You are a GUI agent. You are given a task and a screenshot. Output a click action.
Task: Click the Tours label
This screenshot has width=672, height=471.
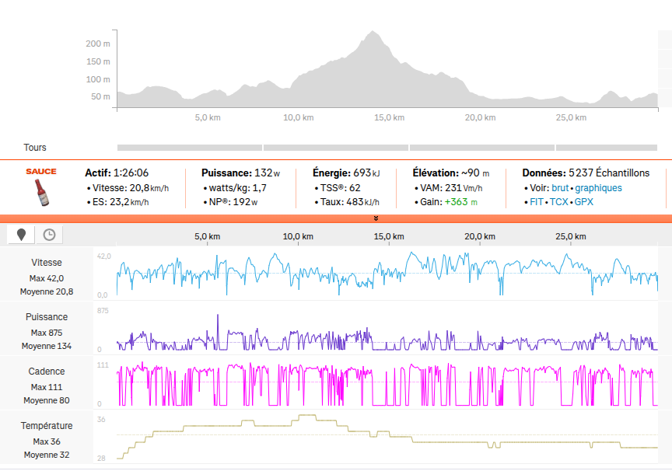click(35, 148)
